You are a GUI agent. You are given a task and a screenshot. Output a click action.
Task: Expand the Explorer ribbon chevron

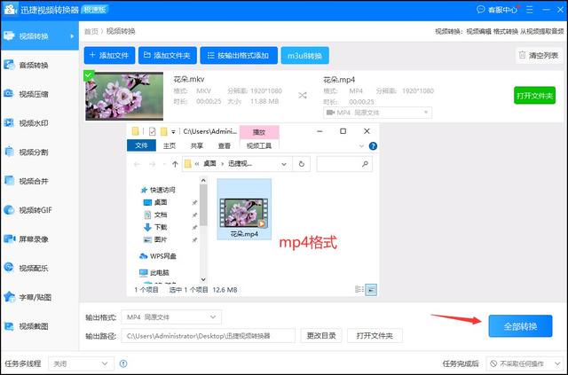(x=361, y=146)
